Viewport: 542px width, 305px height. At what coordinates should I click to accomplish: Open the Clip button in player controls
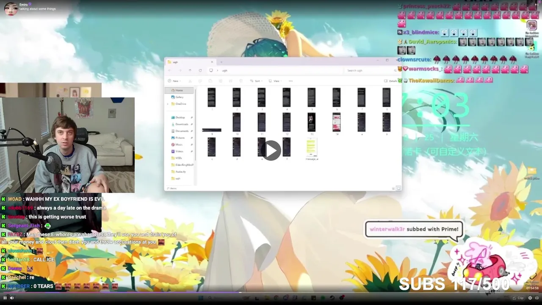[518, 298]
